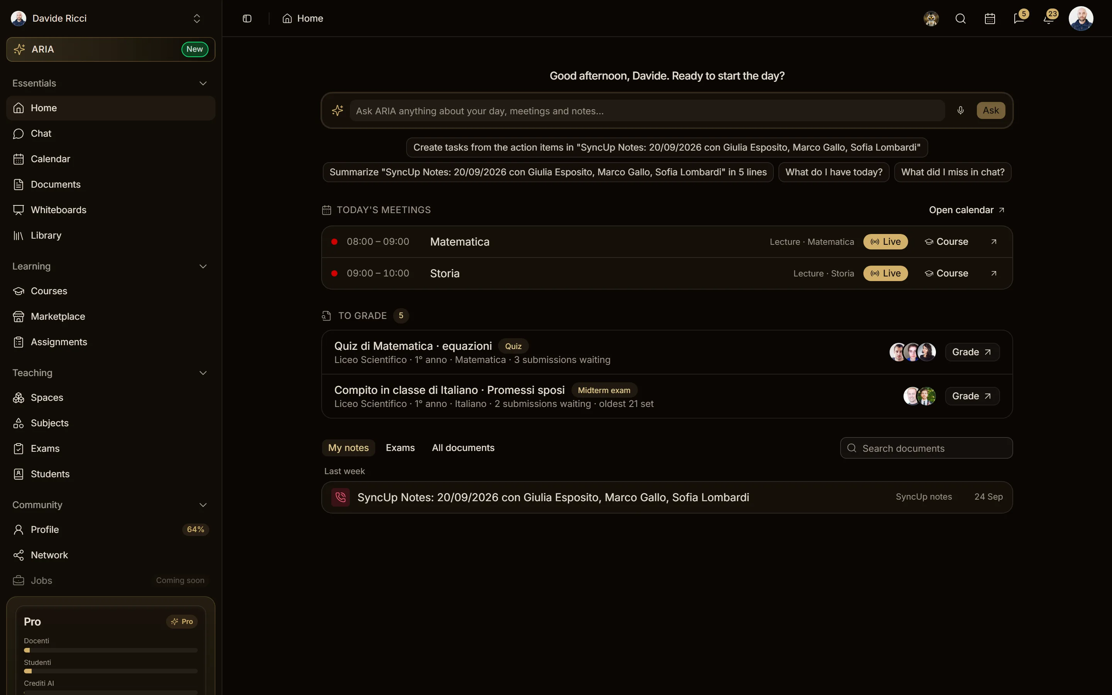Open the search icon in header
Image resolution: width=1112 pixels, height=695 pixels.
click(x=960, y=19)
